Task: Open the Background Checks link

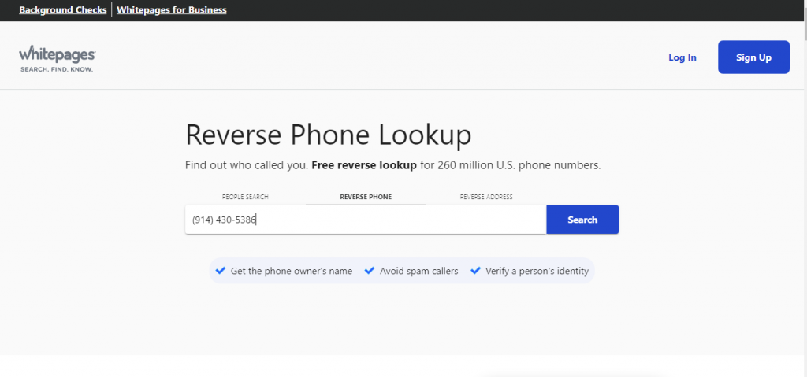Action: click(62, 10)
